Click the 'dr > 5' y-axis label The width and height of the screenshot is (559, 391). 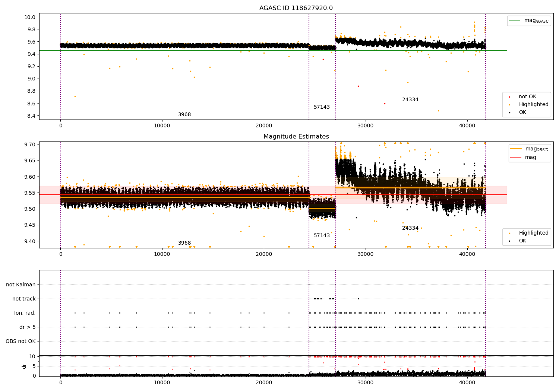(x=28, y=327)
